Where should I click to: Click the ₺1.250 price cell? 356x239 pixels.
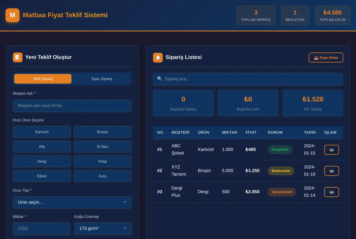click(x=252, y=171)
